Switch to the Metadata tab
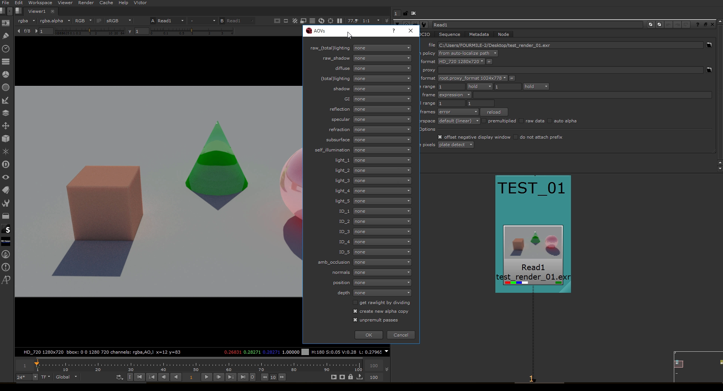Viewport: 723px width, 391px height. 479,34
